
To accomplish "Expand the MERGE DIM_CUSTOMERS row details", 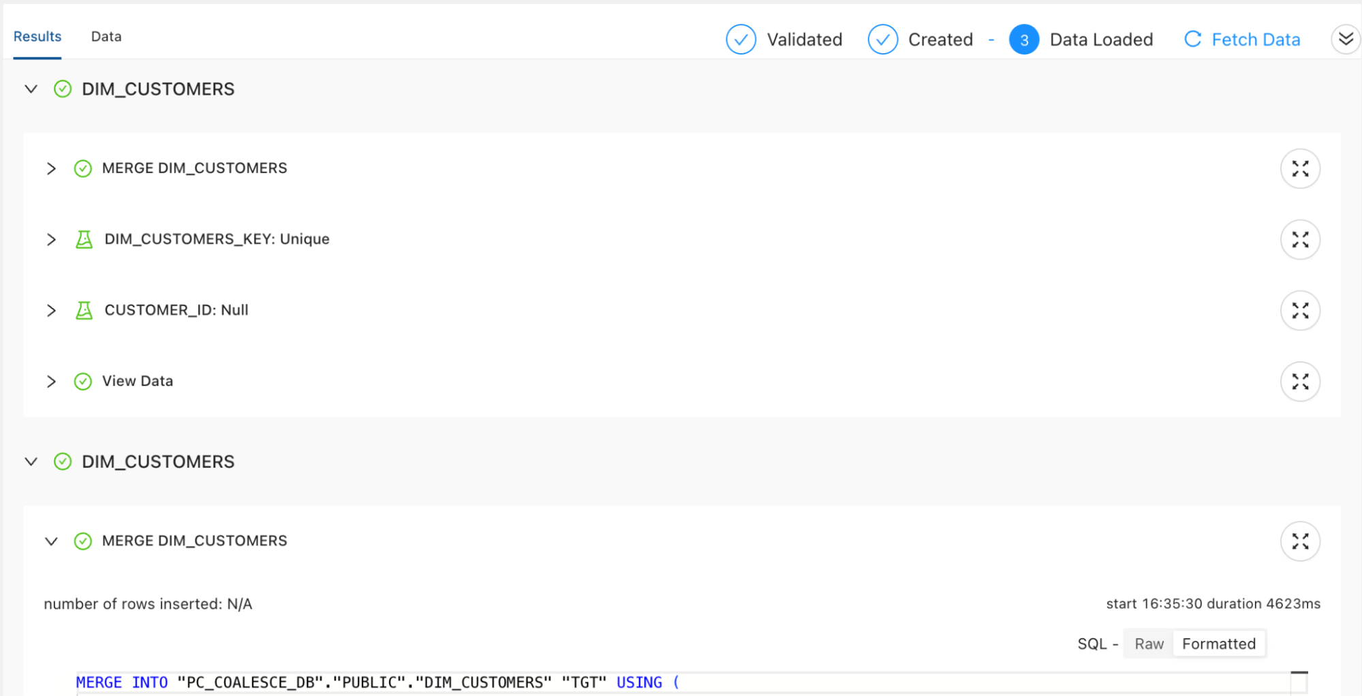I will coord(50,168).
